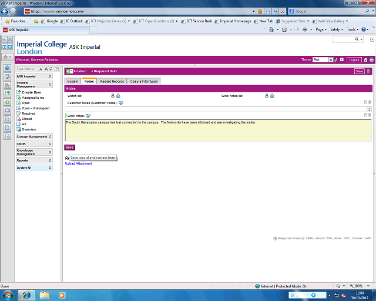Click the favorites star in the left edge toolbar
This screenshot has width=376, height=301.
[x=5, y=57]
